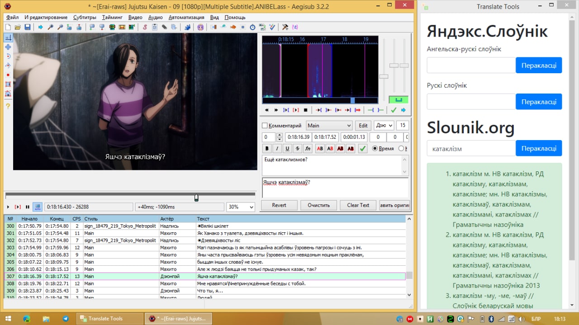Click the video seek bar slider handle

[196, 198]
